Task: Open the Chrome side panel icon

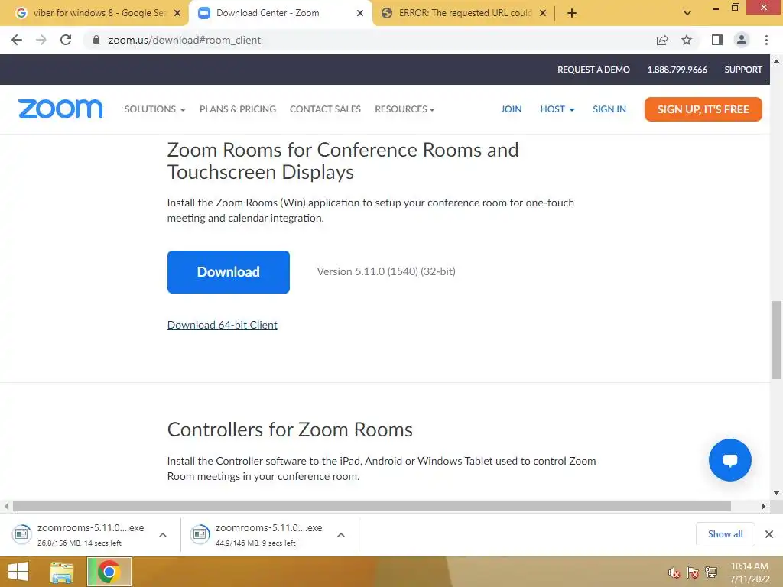Action: 717,40
